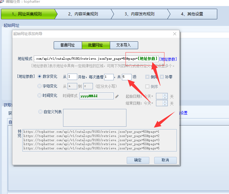Select the 数字变化 radio option
229x194 pixels.
(x=40, y=76)
